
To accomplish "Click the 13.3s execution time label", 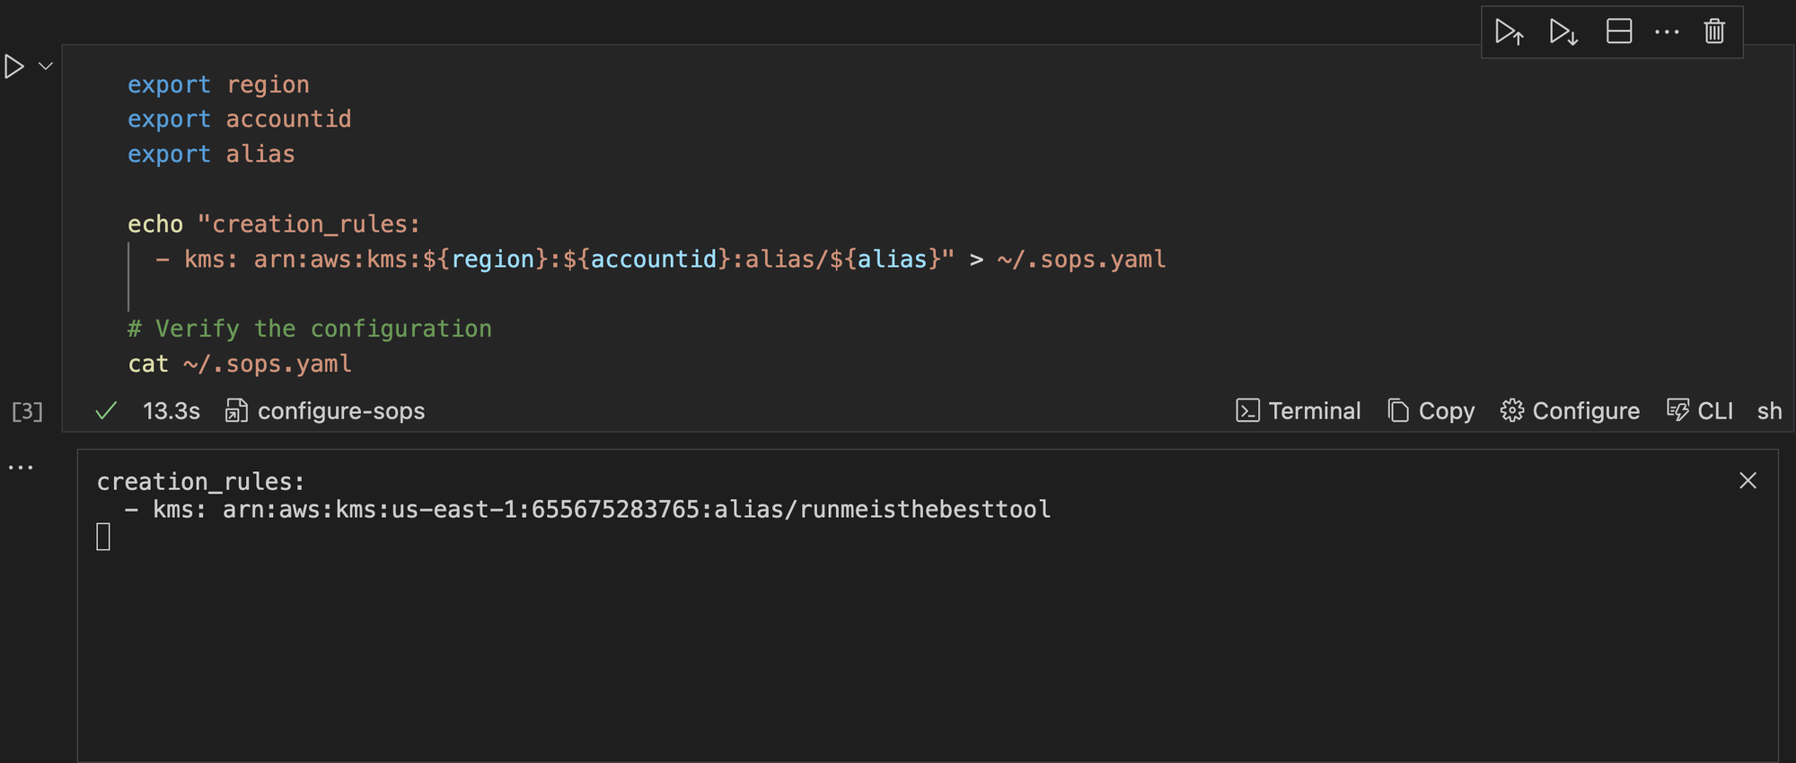I will [171, 411].
